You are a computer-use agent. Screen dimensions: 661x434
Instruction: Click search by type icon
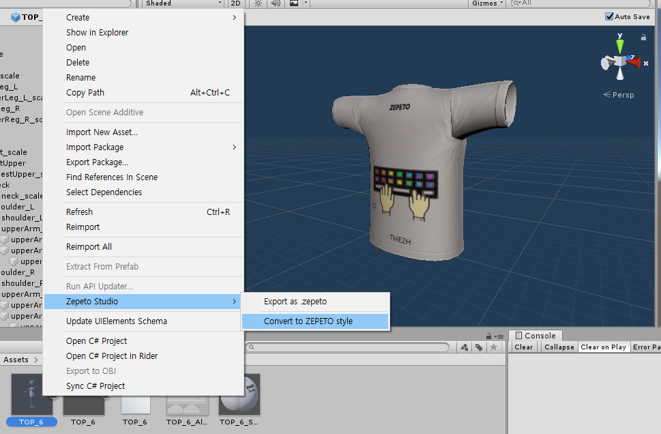(x=464, y=347)
